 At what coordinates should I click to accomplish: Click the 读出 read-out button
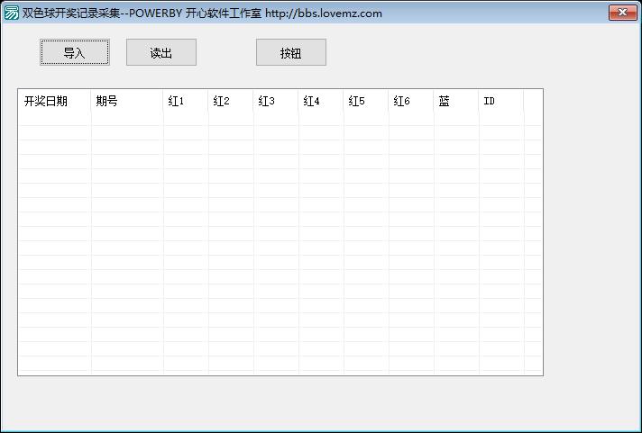pyautogui.click(x=161, y=52)
